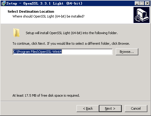The image size is (151, 116).
Task: Cancel the OpenSSL installation
Action: click(x=136, y=108)
